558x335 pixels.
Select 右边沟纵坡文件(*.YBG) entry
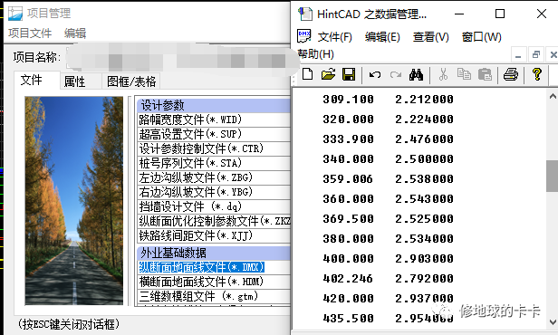(214, 192)
